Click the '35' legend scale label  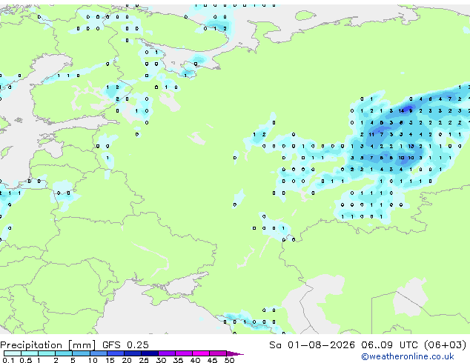(x=178, y=360)
